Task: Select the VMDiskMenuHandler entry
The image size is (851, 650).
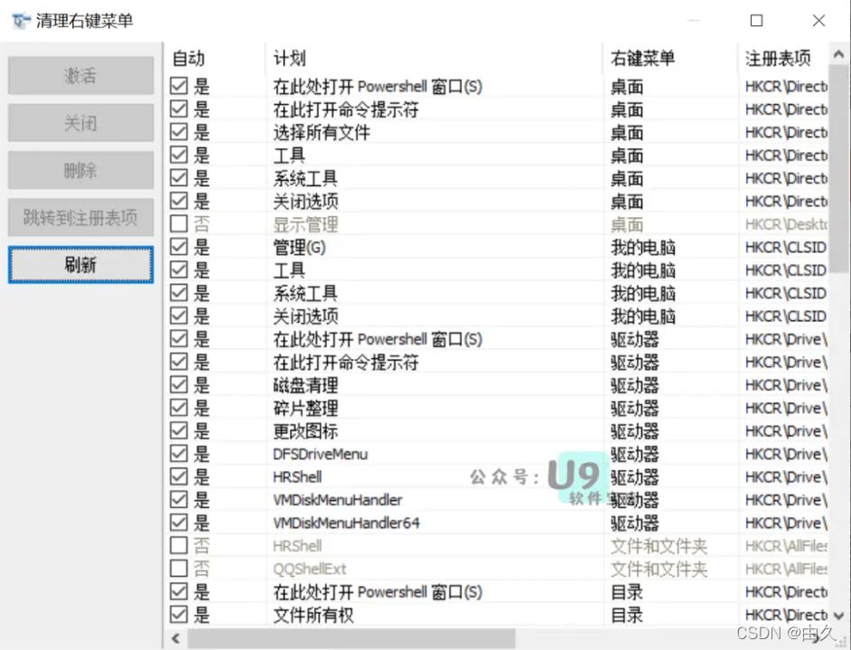Action: coord(338,500)
